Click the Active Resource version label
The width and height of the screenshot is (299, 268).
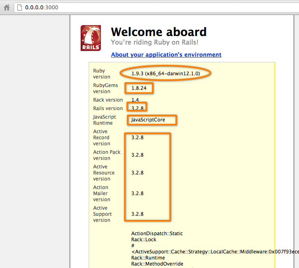pyautogui.click(x=104, y=173)
